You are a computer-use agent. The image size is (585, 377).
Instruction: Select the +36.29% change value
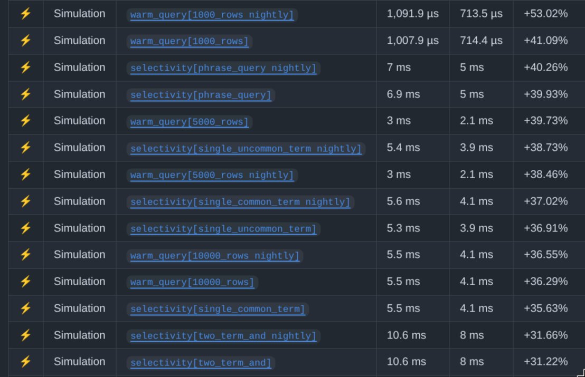546,282
